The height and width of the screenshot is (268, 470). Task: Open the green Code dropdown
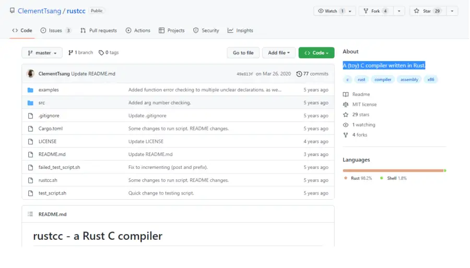316,53
